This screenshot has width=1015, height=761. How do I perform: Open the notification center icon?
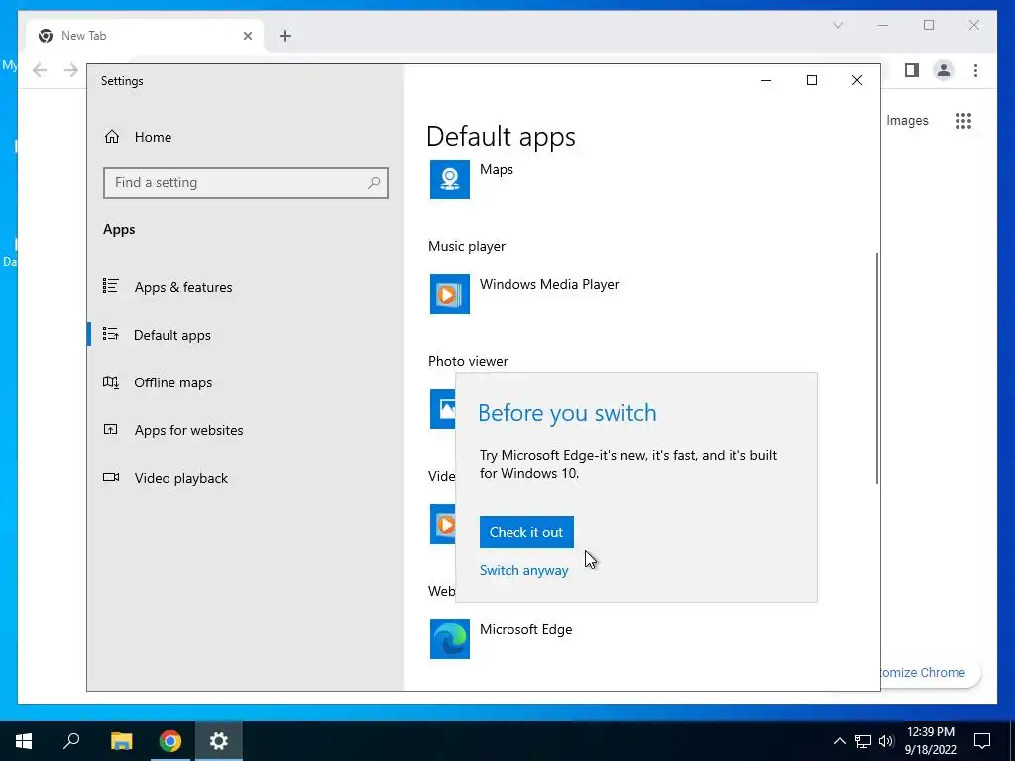pos(982,741)
